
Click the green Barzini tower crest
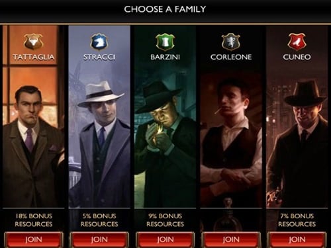tap(165, 42)
